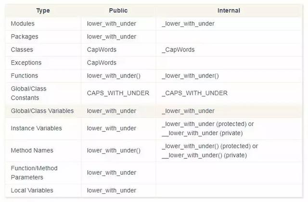Select the Exceptions row label
This screenshot has width=308, height=202.
[26, 63]
